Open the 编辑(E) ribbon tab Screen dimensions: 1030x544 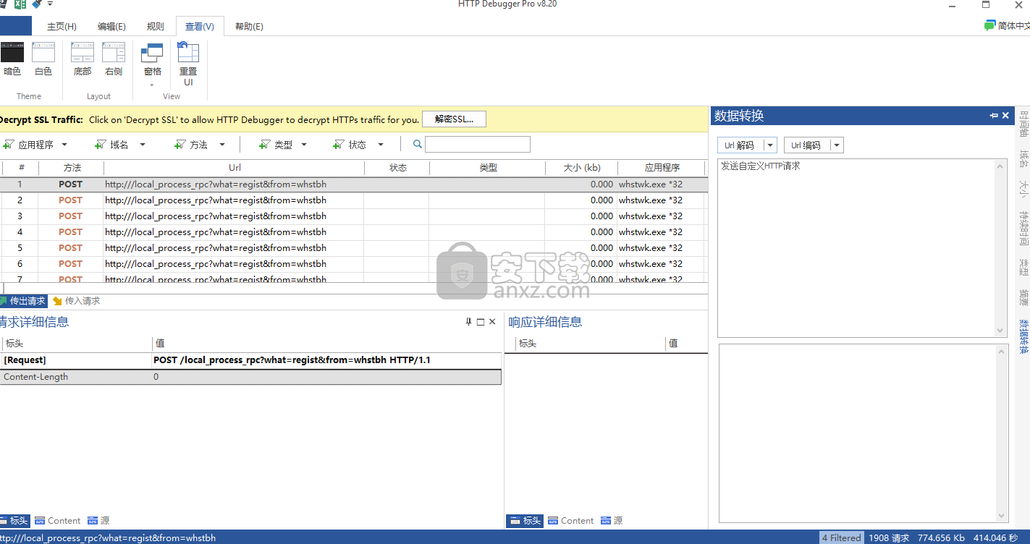(111, 27)
